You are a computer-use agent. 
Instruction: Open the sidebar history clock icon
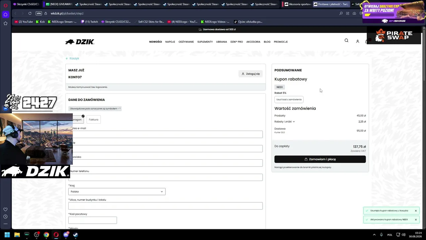[5, 217]
